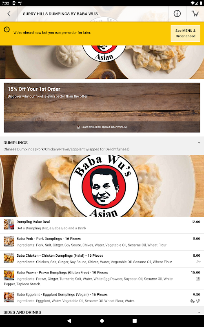Tap the Android back triangle button
This screenshot has width=204, height=327.
pyautogui.click(x=69, y=321)
